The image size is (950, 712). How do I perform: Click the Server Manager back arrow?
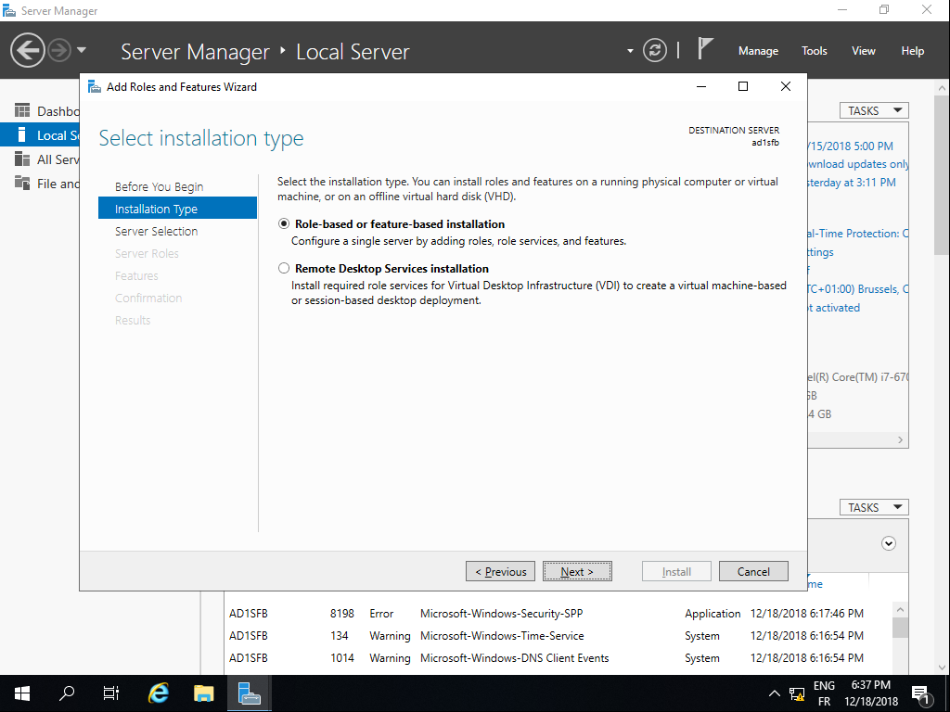pos(28,50)
